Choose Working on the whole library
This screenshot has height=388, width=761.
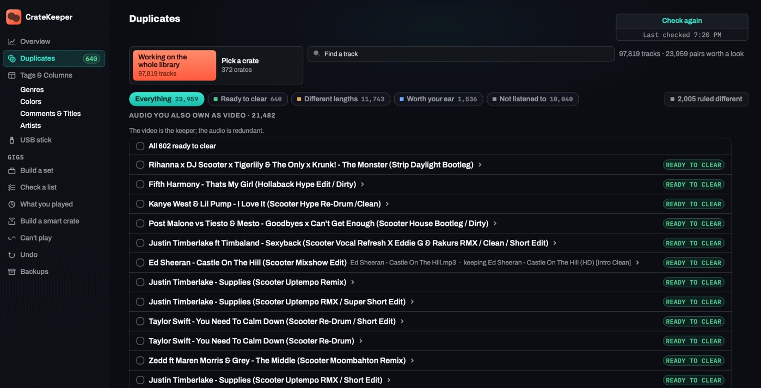(x=174, y=65)
